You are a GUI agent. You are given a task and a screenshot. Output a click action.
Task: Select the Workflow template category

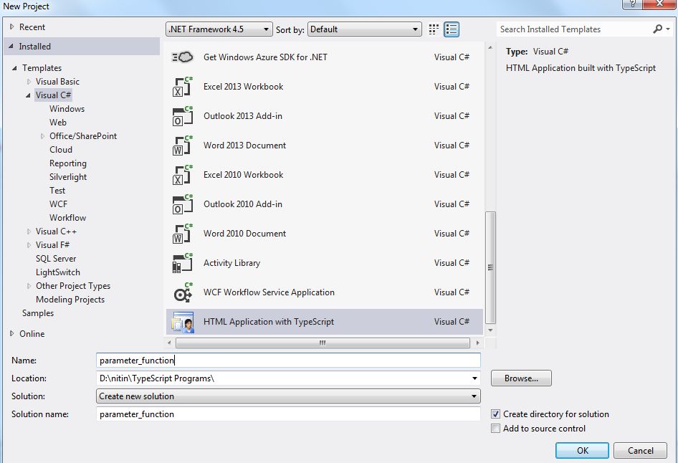(68, 217)
